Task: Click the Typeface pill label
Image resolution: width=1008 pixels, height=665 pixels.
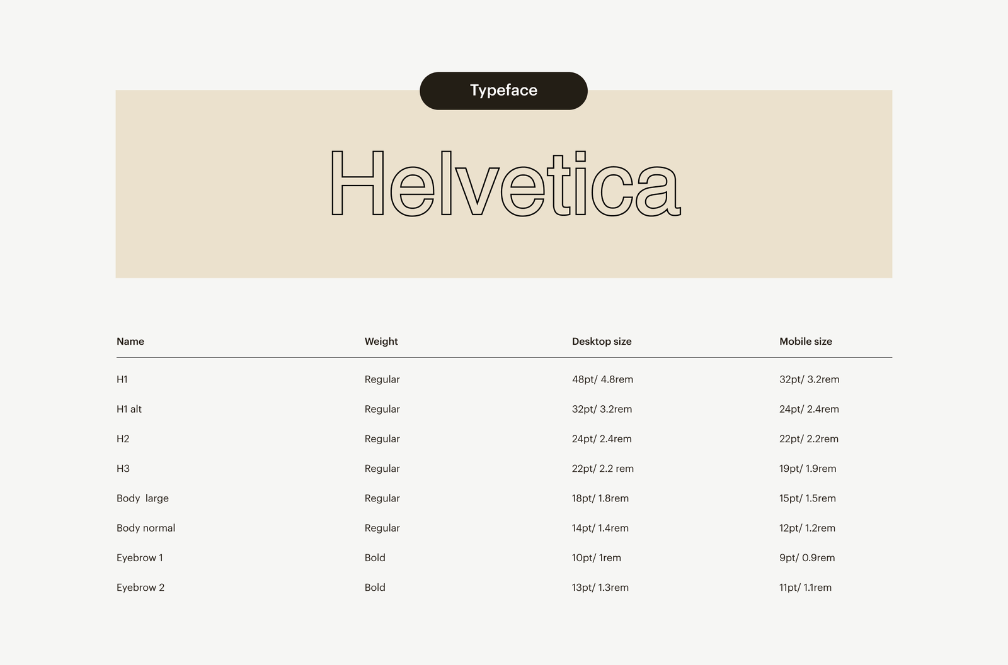Action: pos(503,91)
